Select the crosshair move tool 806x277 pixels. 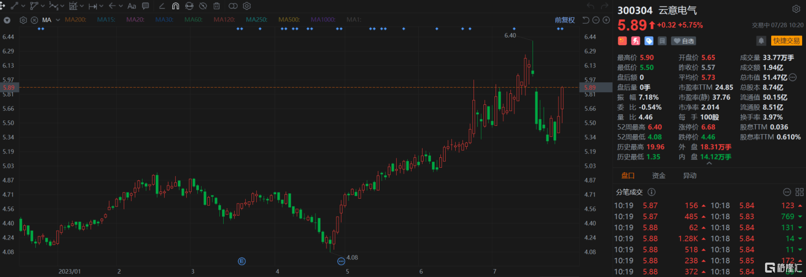point(2,6)
